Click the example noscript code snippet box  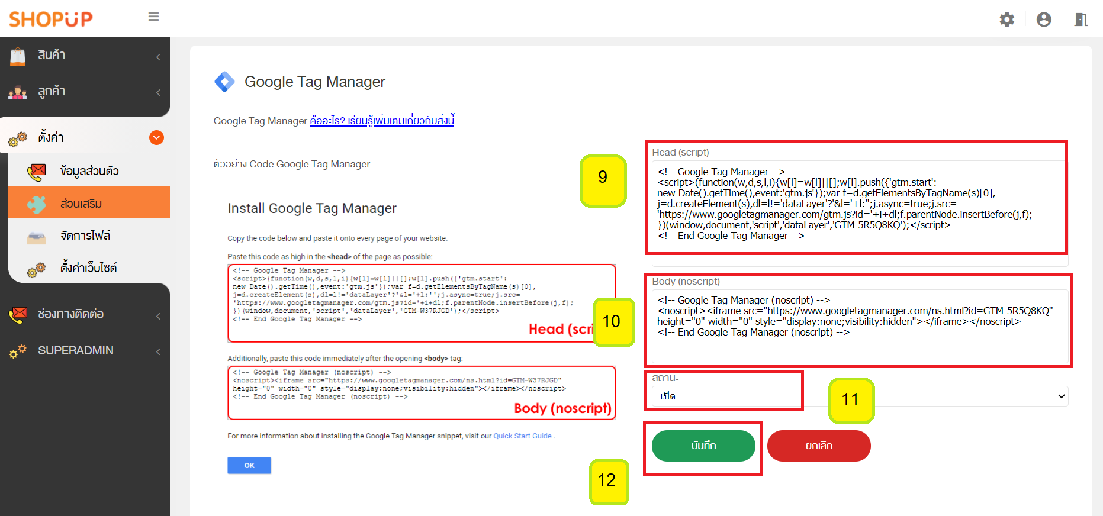point(422,392)
